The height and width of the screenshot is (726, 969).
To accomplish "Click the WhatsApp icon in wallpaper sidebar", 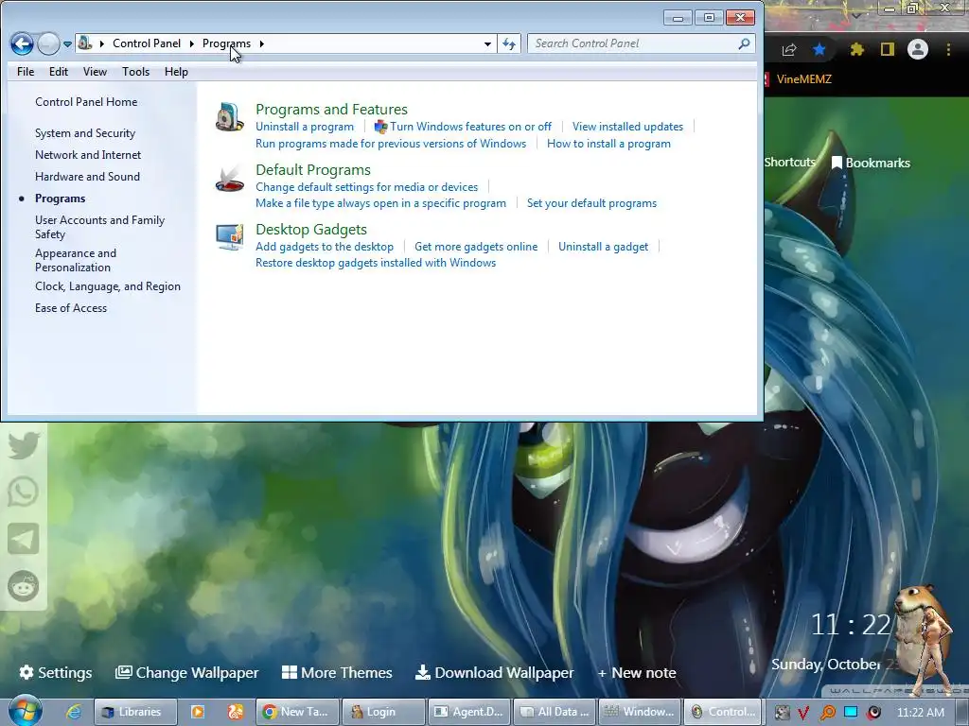I will [x=24, y=492].
